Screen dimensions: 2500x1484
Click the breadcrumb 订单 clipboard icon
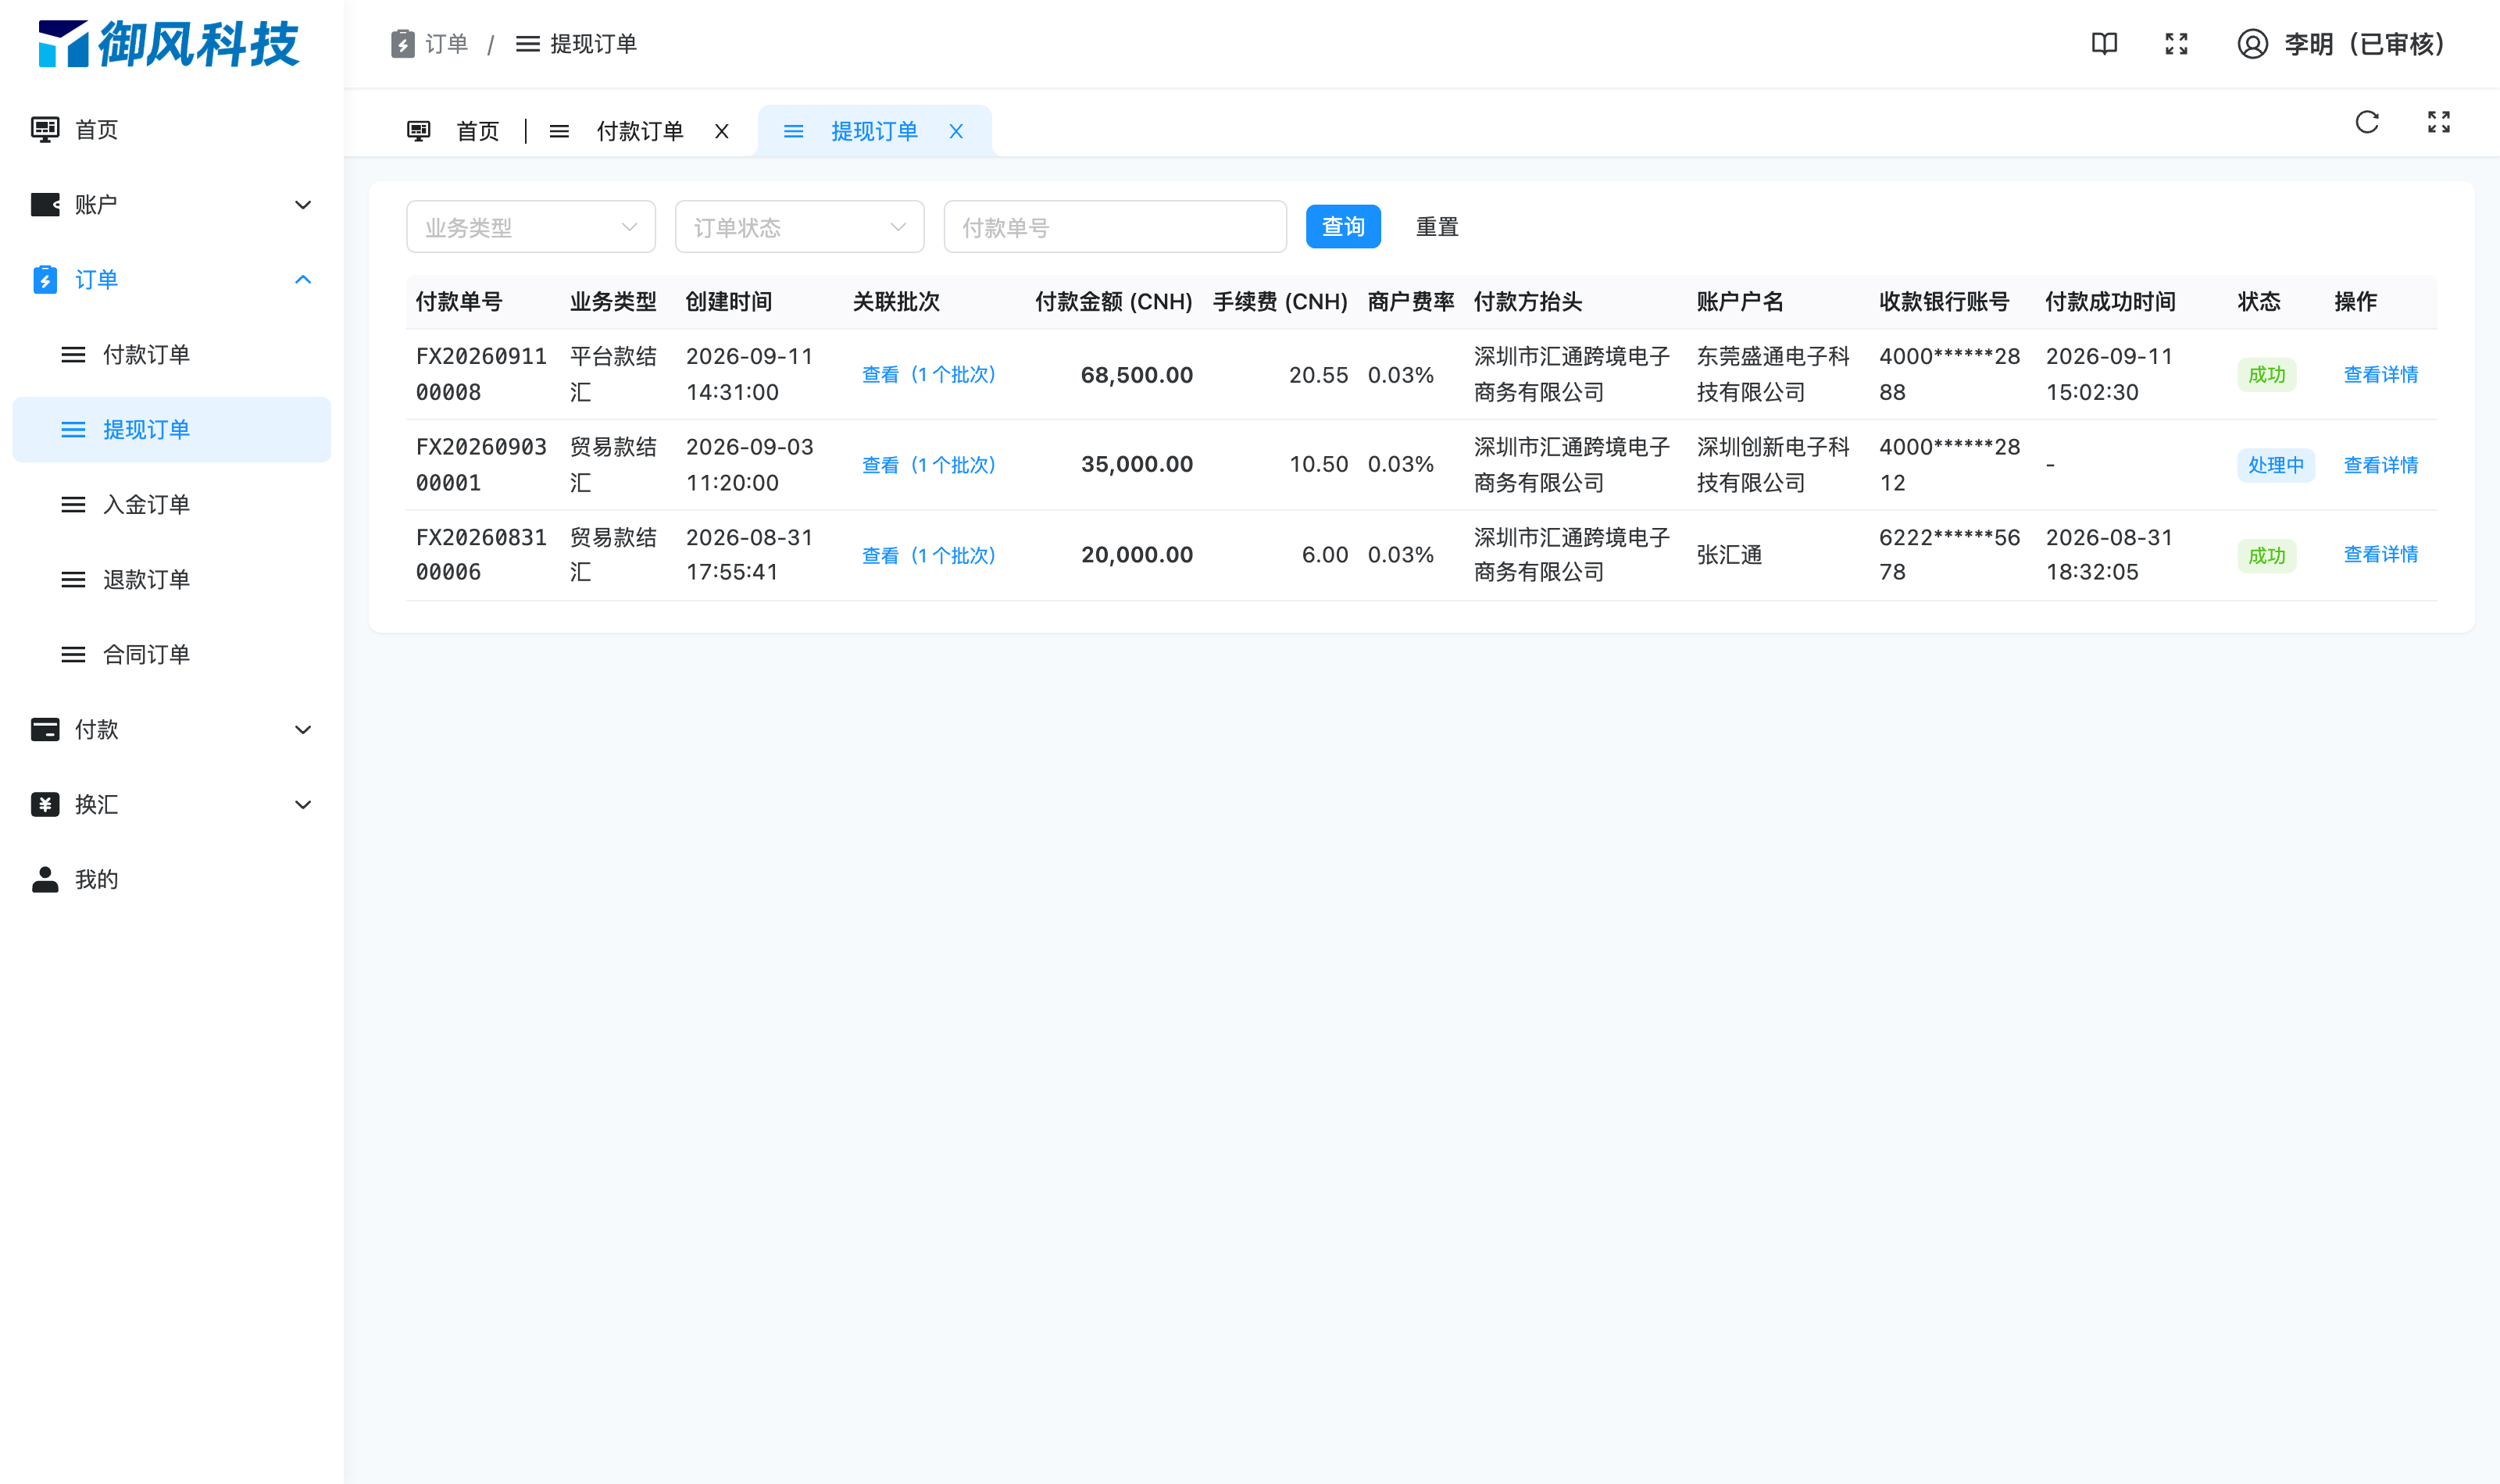(x=402, y=44)
